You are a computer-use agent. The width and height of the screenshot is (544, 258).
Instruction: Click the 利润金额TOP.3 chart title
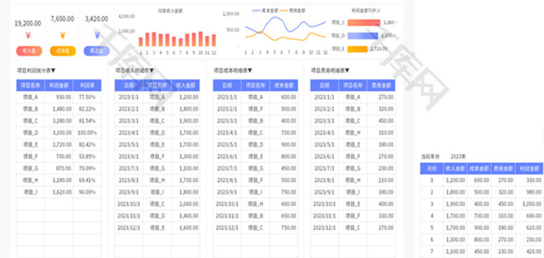tap(365, 11)
